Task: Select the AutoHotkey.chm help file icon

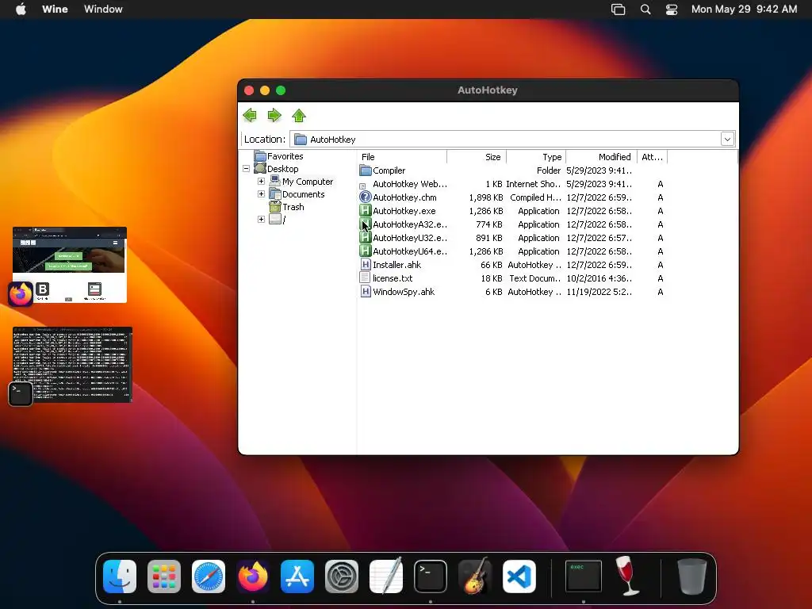Action: coord(366,197)
